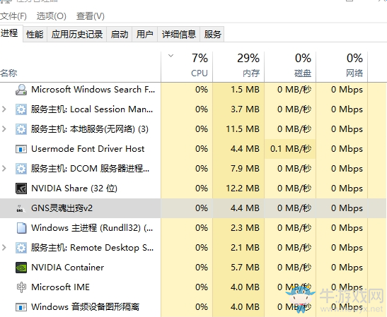Click disk value in NVIDIA Share row
Viewport: 387px width, 317px height.
pyautogui.click(x=294, y=189)
